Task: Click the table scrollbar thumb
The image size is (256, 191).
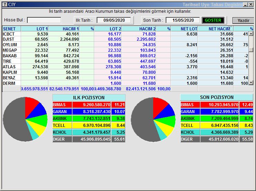Action: [251, 50]
